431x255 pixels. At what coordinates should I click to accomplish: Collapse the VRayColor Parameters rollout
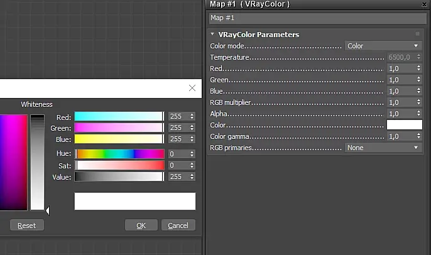(213, 35)
